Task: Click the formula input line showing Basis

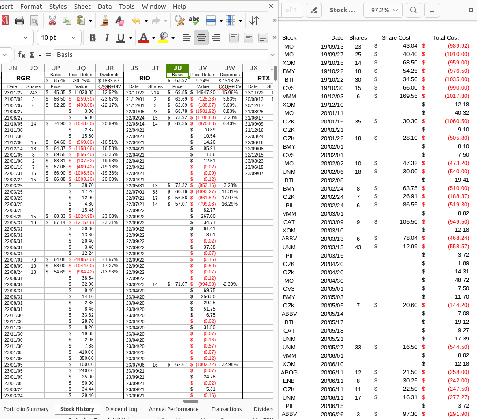Action: tap(161, 55)
